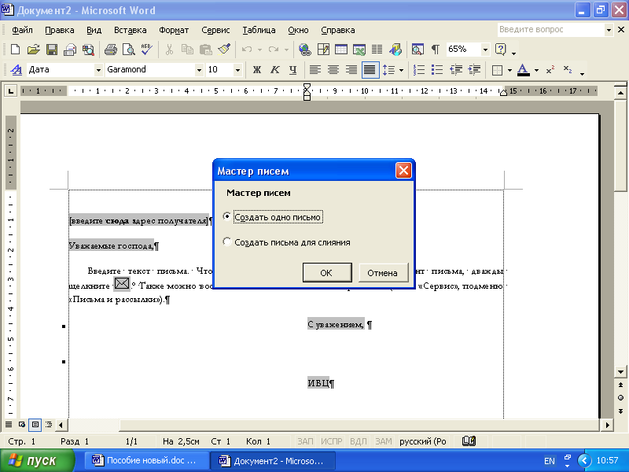Expand the Garamond font dropdown
Screen dimensions: 629x472
(199, 70)
